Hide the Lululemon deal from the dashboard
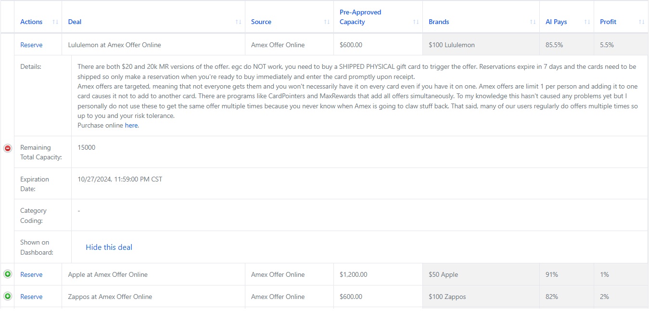Screen dimensions: 649x311 tap(109, 247)
